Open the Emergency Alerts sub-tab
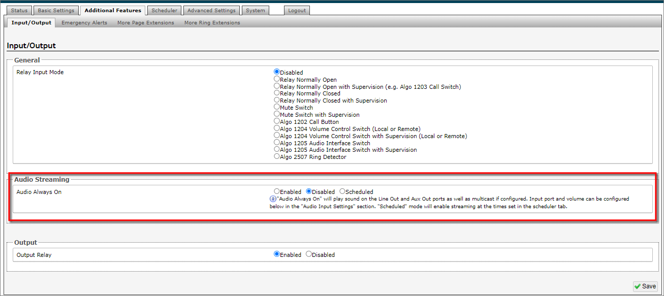 coord(84,23)
